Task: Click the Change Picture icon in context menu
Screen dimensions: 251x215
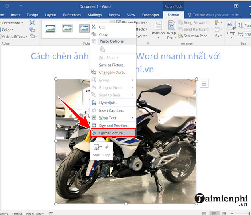Action: (x=94, y=72)
